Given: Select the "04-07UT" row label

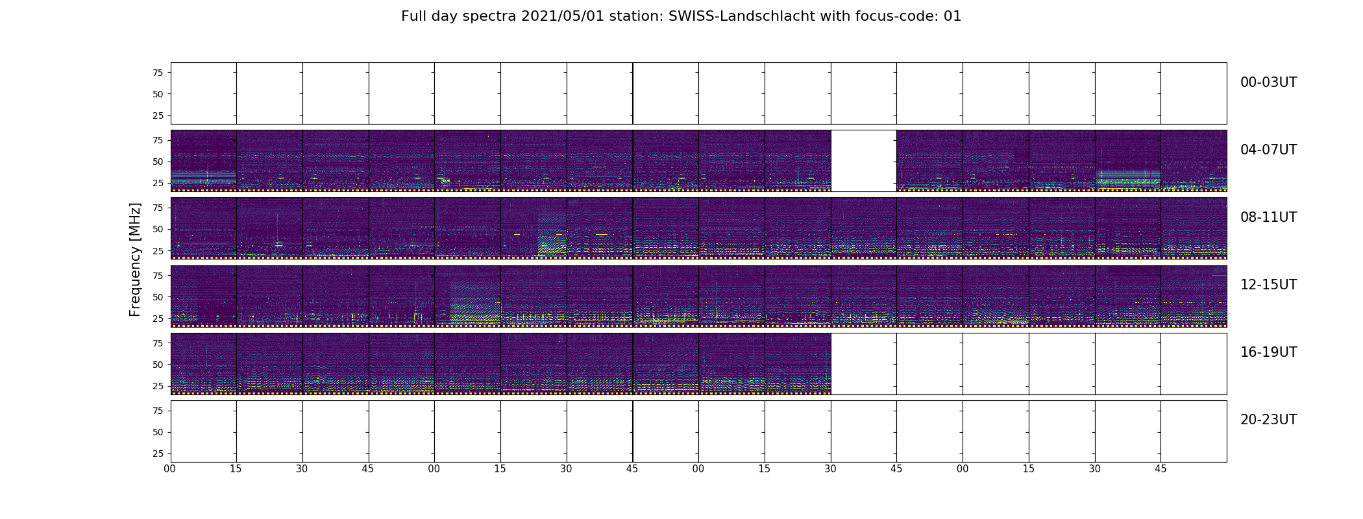Looking at the screenshot, I should [1268, 150].
